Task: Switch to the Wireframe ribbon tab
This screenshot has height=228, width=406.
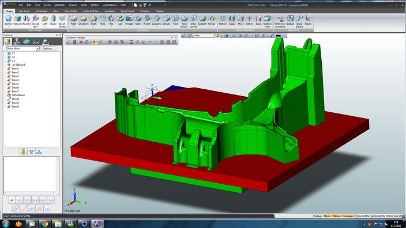Action: (42, 11)
